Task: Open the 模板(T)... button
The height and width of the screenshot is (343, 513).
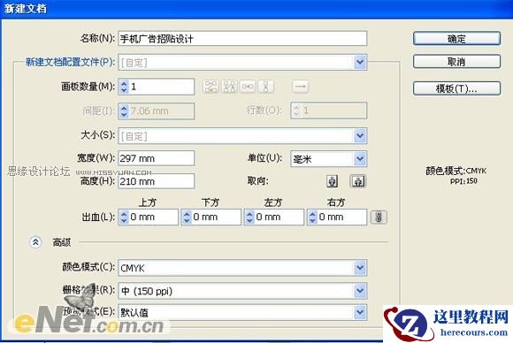Action: pos(456,88)
